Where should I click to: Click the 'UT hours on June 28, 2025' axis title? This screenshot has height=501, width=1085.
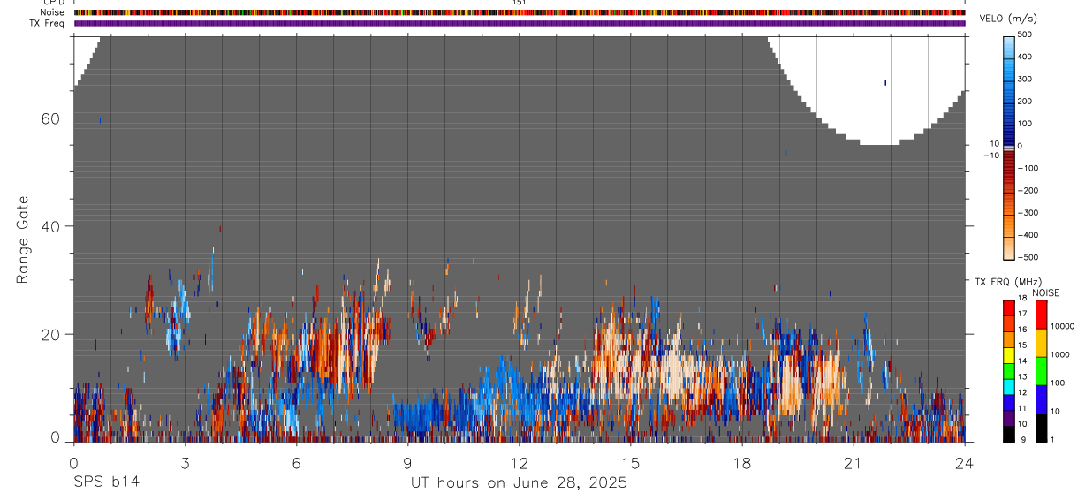(519, 483)
